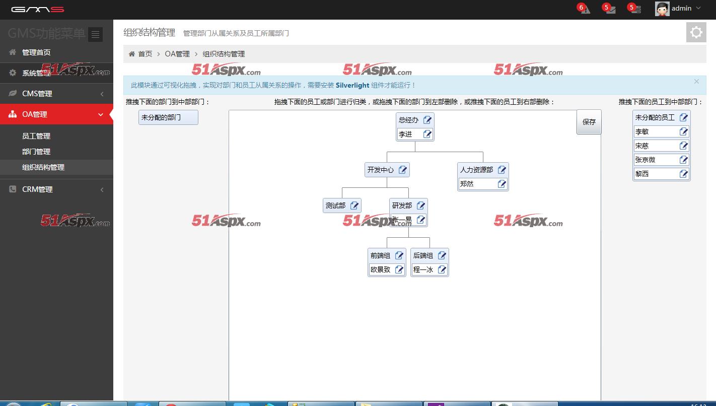Image resolution: width=716 pixels, height=406 pixels.
Task: Dismiss the Silverlight info banner
Action: click(x=696, y=82)
